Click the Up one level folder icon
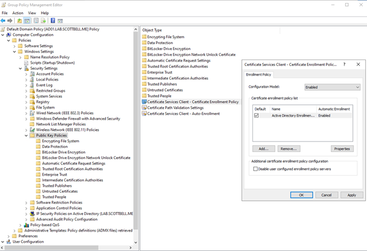The height and width of the screenshot is (251, 367). click(x=19, y=21)
